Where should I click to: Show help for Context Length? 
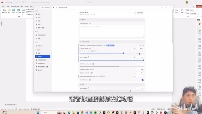pyautogui.click(x=90, y=48)
